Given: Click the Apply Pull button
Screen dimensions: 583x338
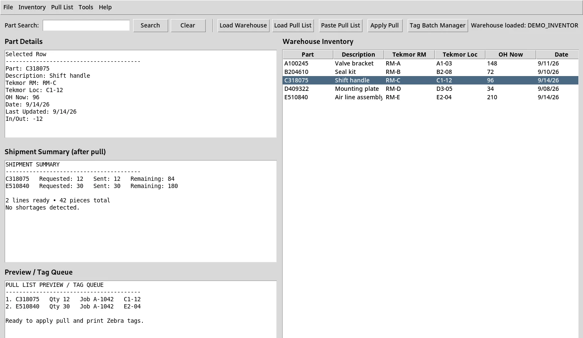Looking at the screenshot, I should point(384,25).
